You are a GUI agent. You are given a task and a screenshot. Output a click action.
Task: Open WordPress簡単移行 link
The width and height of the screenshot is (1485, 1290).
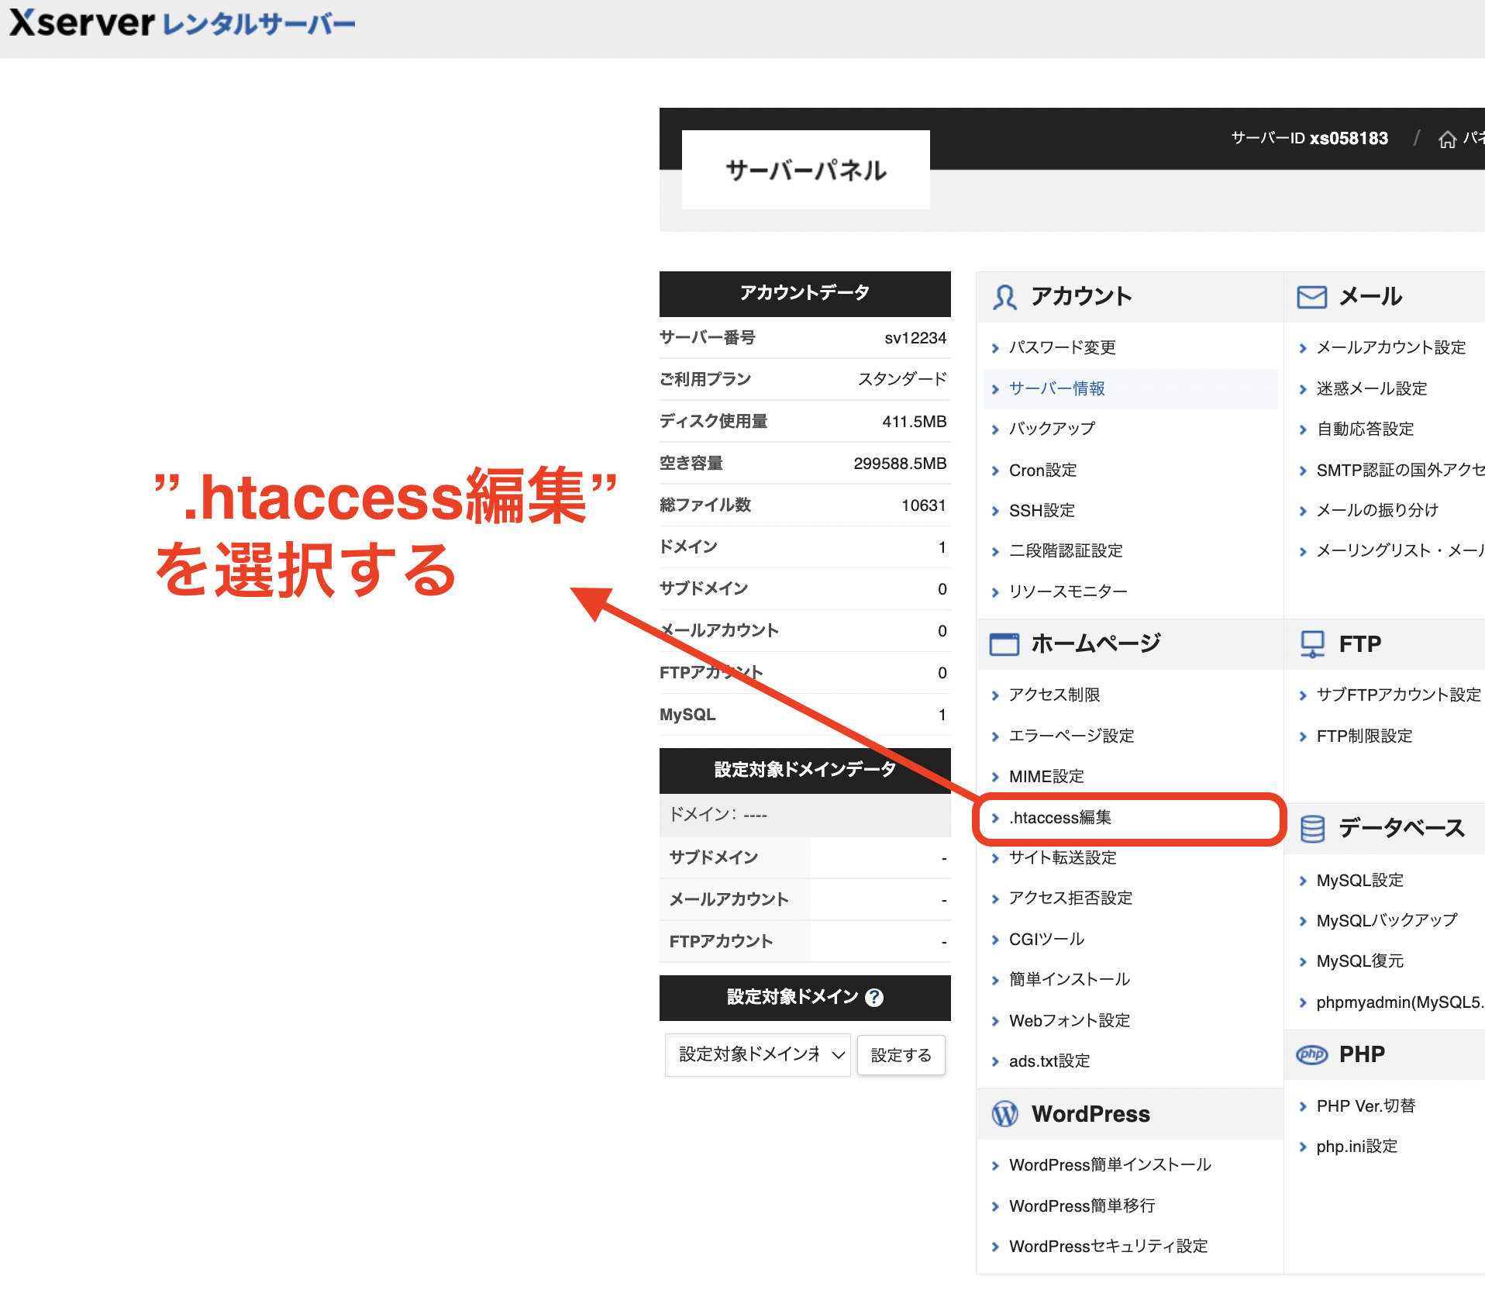(x=1082, y=1205)
